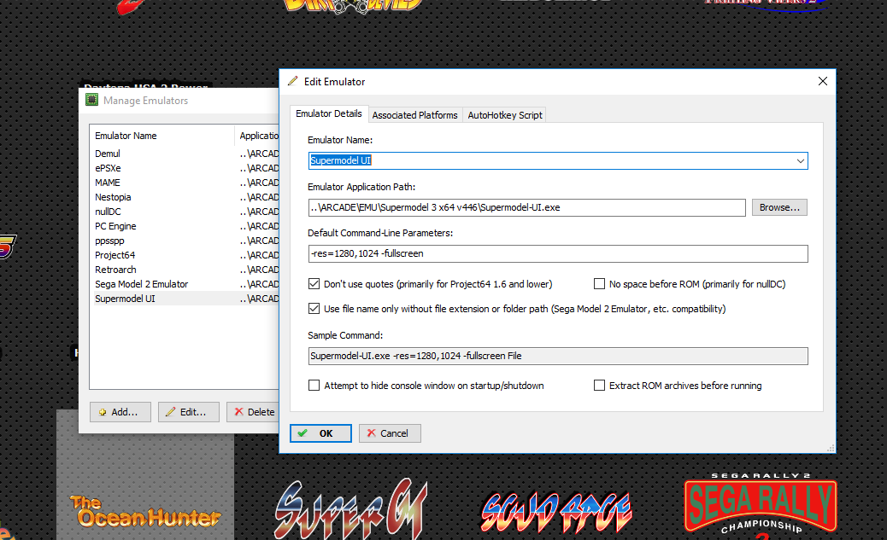Focus the Emulator Application Path field
This screenshot has width=887, height=540.
coord(526,207)
